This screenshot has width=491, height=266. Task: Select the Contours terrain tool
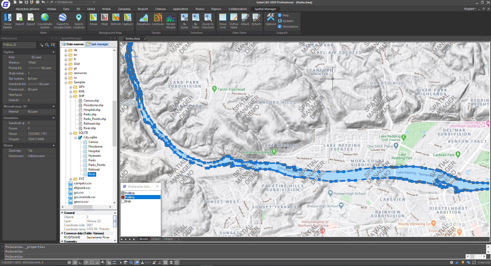pyautogui.click(x=158, y=20)
